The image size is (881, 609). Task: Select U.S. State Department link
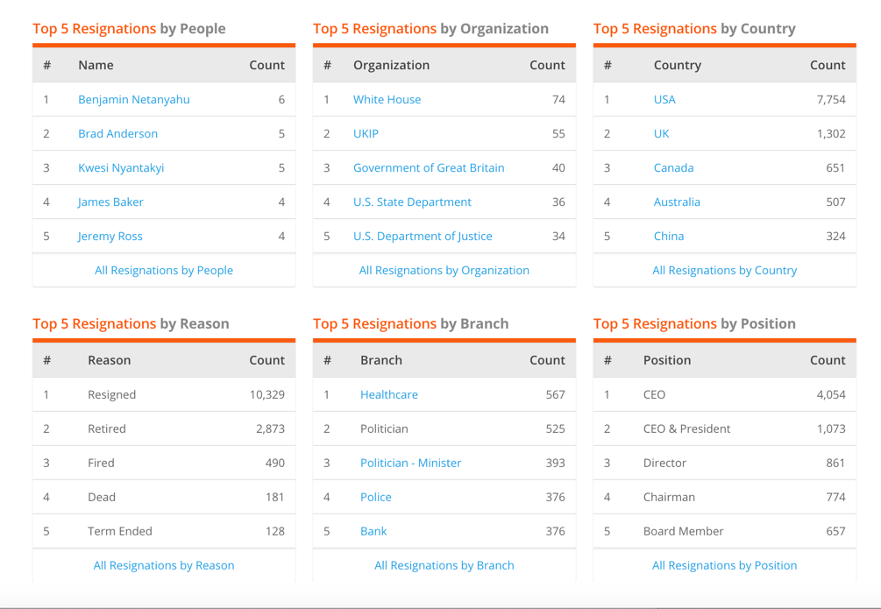point(412,202)
